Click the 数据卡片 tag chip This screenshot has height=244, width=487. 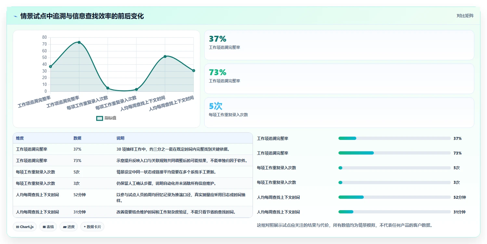click(x=92, y=227)
